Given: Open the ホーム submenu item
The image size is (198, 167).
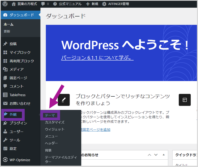Looking at the screenshot, I should tap(8, 24).
